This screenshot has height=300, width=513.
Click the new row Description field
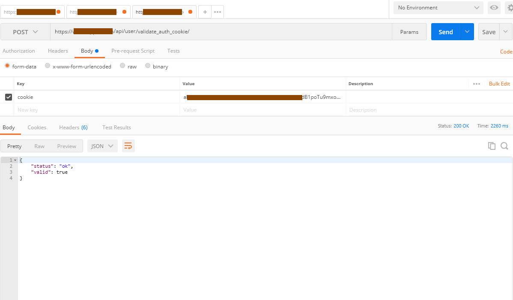(429, 110)
